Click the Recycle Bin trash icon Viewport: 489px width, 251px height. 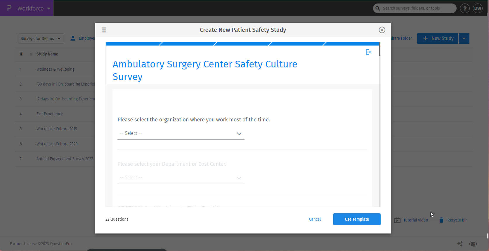pyautogui.click(x=441, y=220)
